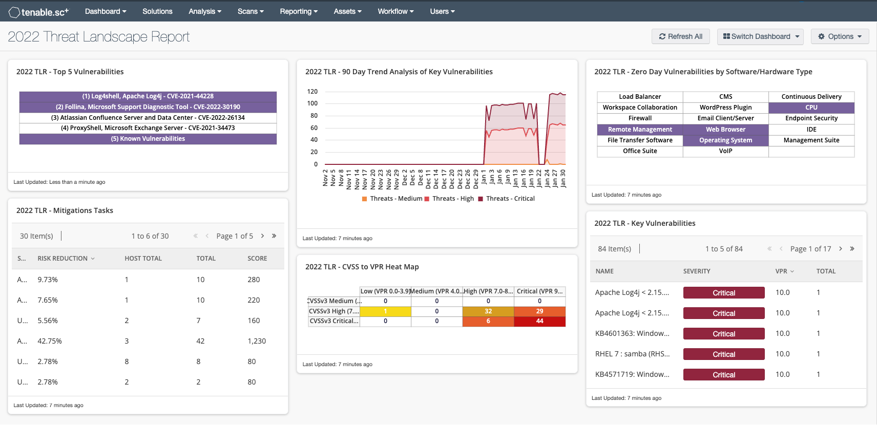Screen dimensions: 877x425
Task: Select Atlassian Confluence CVE-2022-26134 row
Action: pyautogui.click(x=148, y=118)
